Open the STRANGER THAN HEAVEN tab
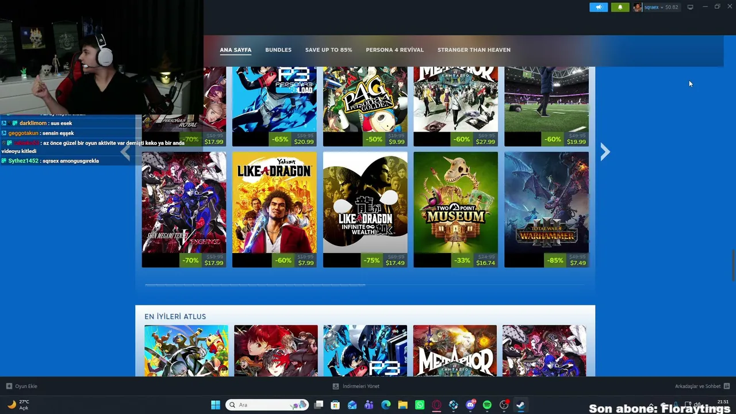 (x=474, y=50)
